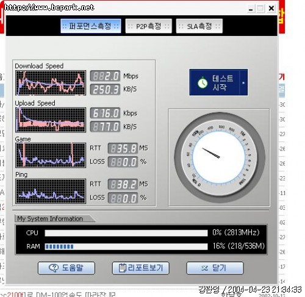Viewport: 305px width, 297px height.
Task: Click the speedometer gauge dial
Action: [x=219, y=158]
